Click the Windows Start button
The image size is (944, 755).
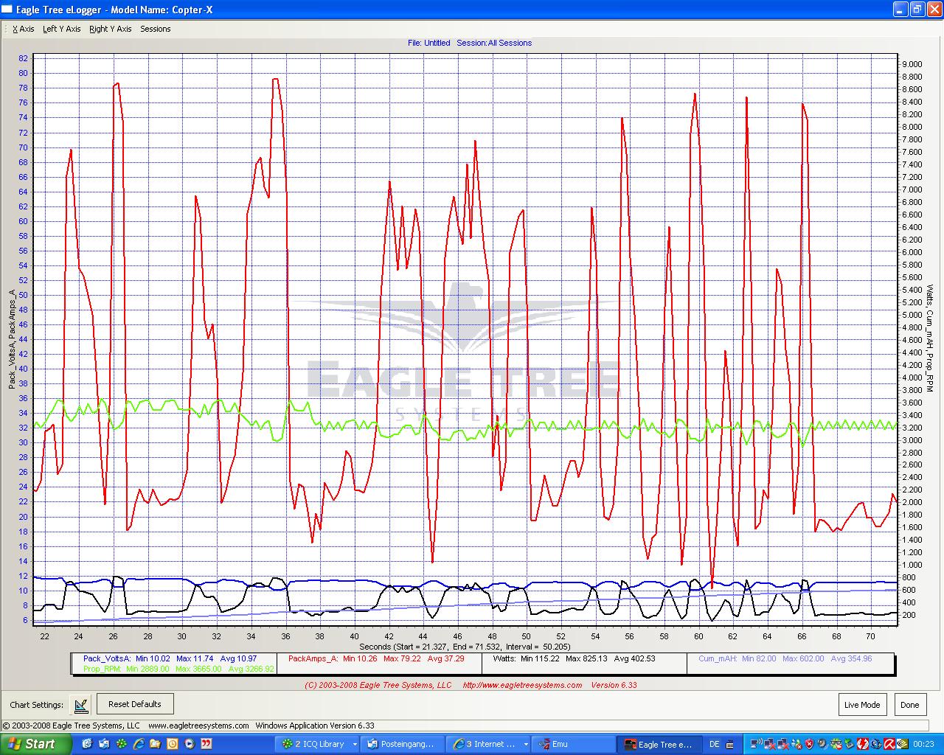[x=35, y=745]
